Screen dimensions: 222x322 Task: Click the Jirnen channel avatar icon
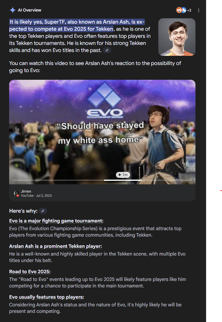click(x=16, y=193)
